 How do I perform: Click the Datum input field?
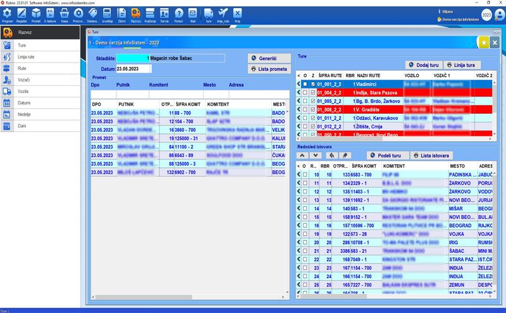point(134,68)
